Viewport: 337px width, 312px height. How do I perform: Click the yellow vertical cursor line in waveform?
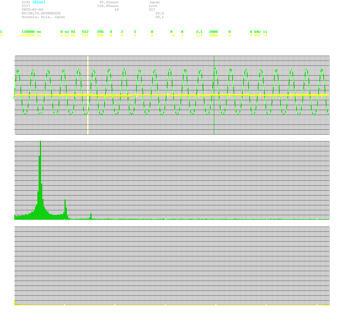(x=88, y=95)
